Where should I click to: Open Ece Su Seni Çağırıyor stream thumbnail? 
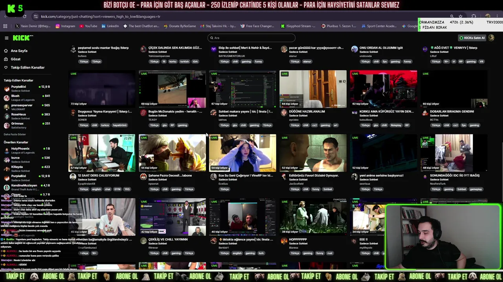click(242, 153)
